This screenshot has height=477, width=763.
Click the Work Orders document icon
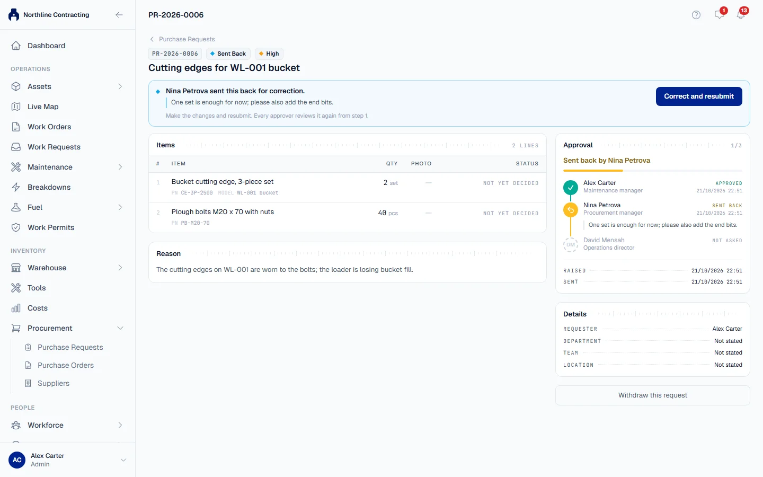(16, 127)
